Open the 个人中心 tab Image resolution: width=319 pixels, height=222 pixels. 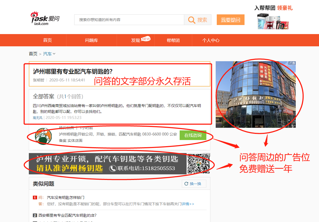click(211, 40)
